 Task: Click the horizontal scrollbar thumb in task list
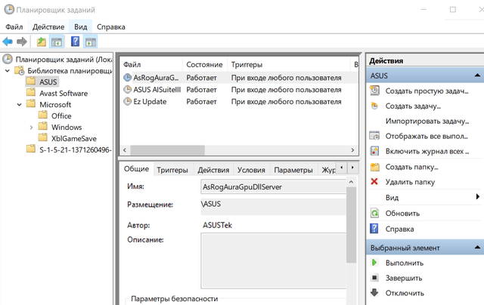(x=167, y=150)
